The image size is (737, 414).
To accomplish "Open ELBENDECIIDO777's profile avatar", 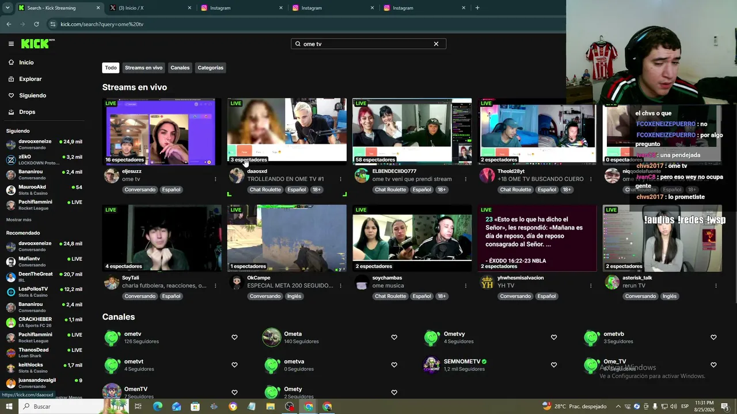I will click(362, 175).
